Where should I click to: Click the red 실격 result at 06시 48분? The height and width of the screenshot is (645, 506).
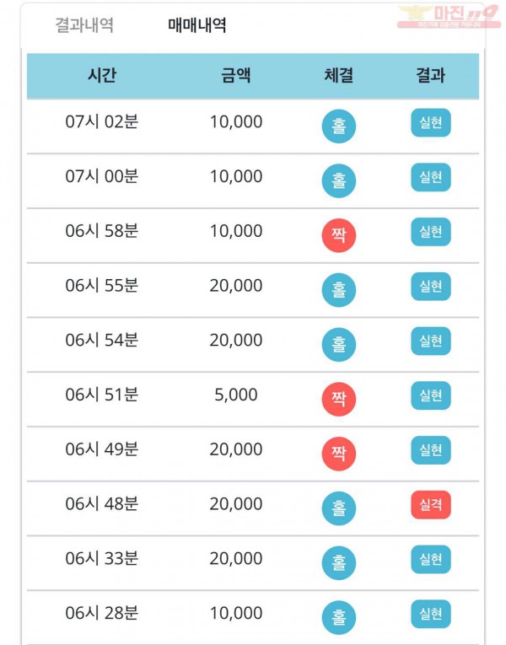tap(431, 505)
